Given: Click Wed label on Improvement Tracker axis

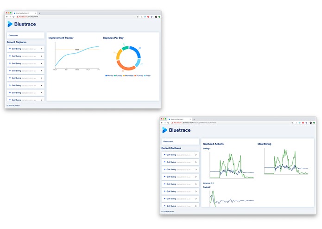Looking at the screenshot, I should (77, 70).
